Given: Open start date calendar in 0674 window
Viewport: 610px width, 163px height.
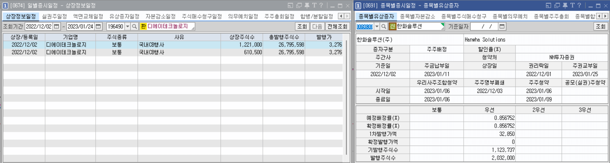Looking at the screenshot, I should [x=56, y=26].
